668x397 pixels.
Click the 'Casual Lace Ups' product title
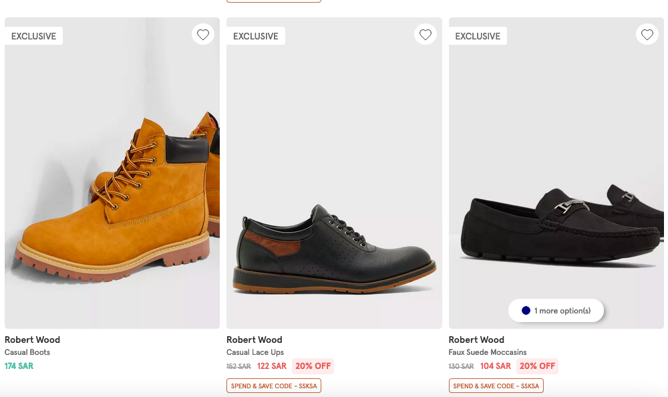[255, 352]
